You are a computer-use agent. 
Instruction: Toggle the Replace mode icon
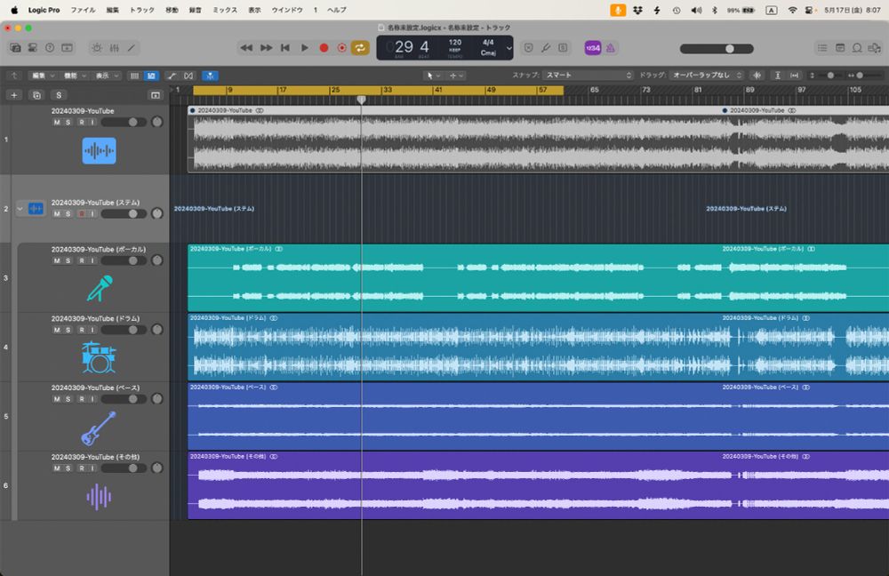pyautogui.click(x=528, y=48)
